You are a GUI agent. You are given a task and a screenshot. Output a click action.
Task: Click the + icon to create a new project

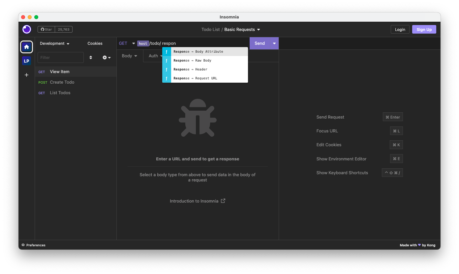(26, 75)
